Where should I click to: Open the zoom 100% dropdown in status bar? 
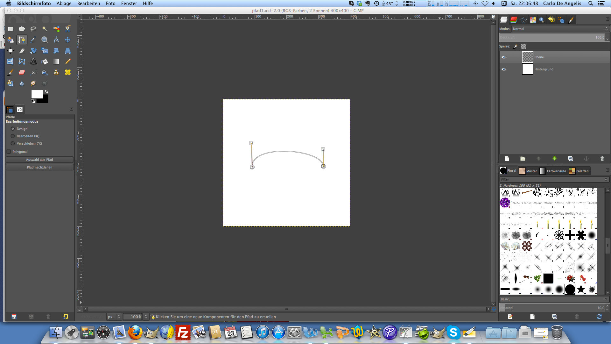pyautogui.click(x=146, y=317)
